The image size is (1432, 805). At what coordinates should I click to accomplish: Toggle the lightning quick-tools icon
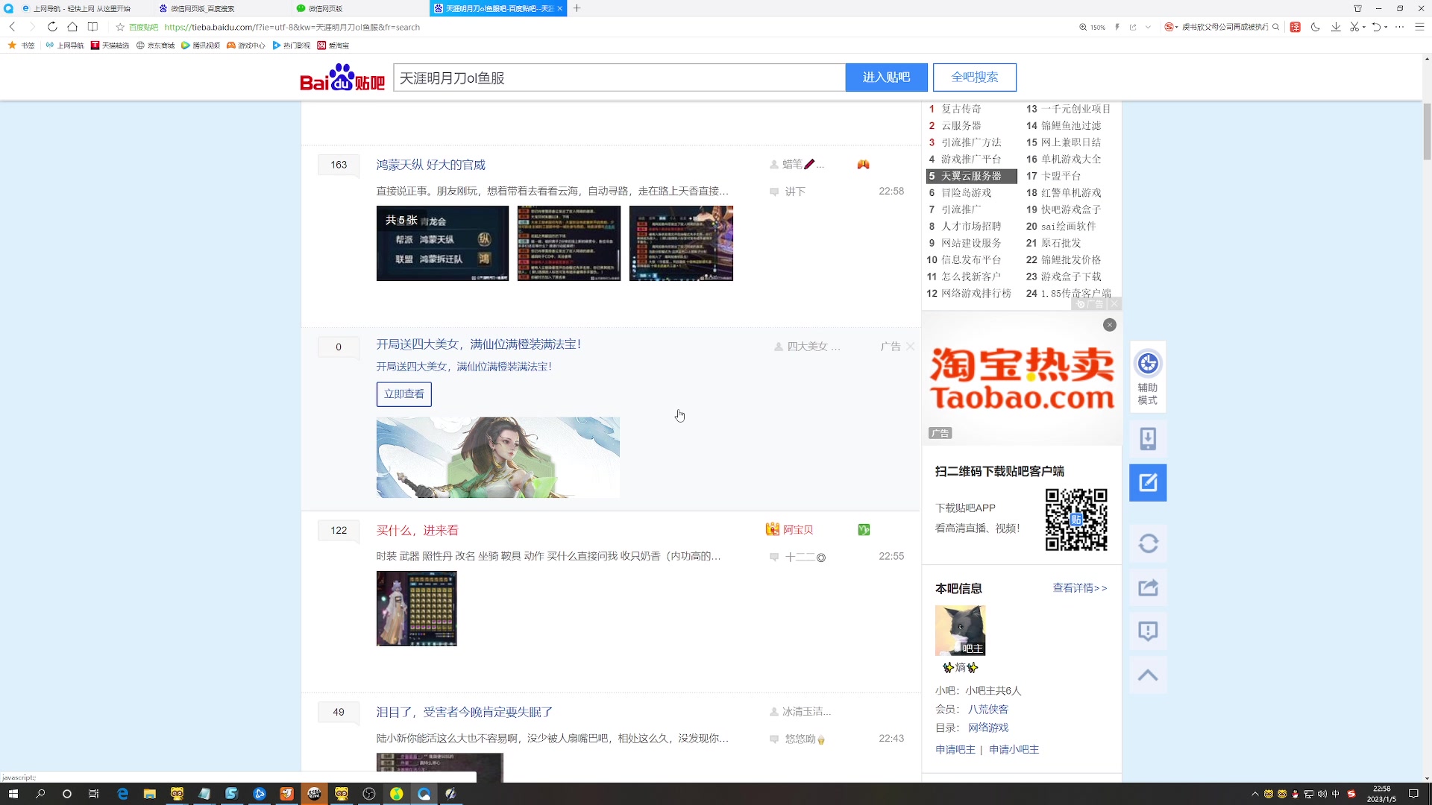1117,27
